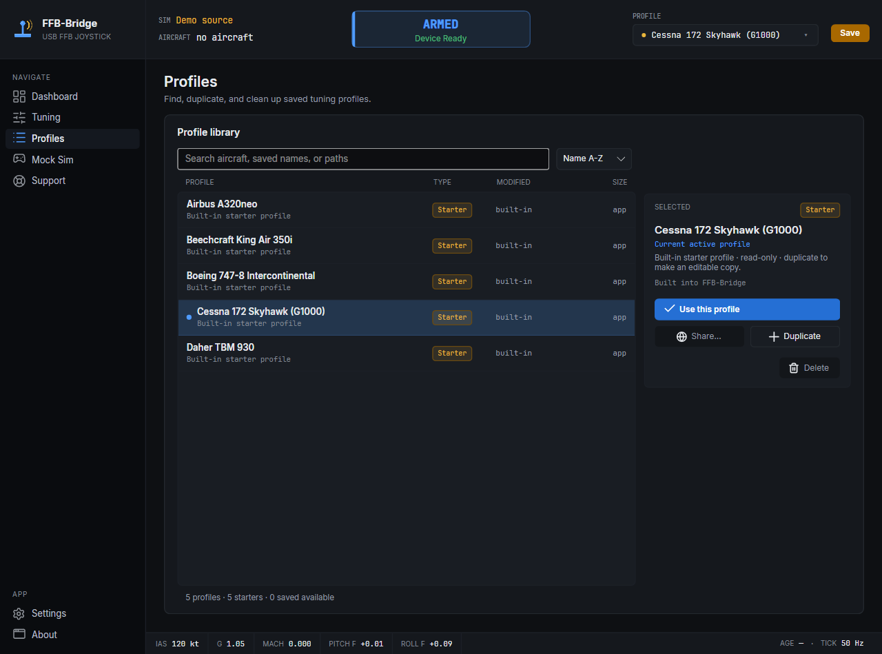
Task: Click the profiles count summary footer
Action: (260, 597)
